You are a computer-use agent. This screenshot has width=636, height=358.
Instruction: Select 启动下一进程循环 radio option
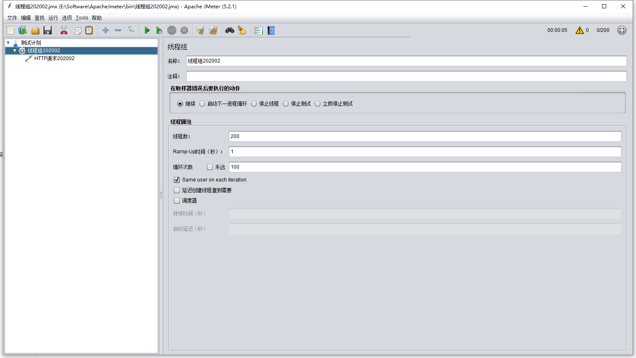click(202, 104)
